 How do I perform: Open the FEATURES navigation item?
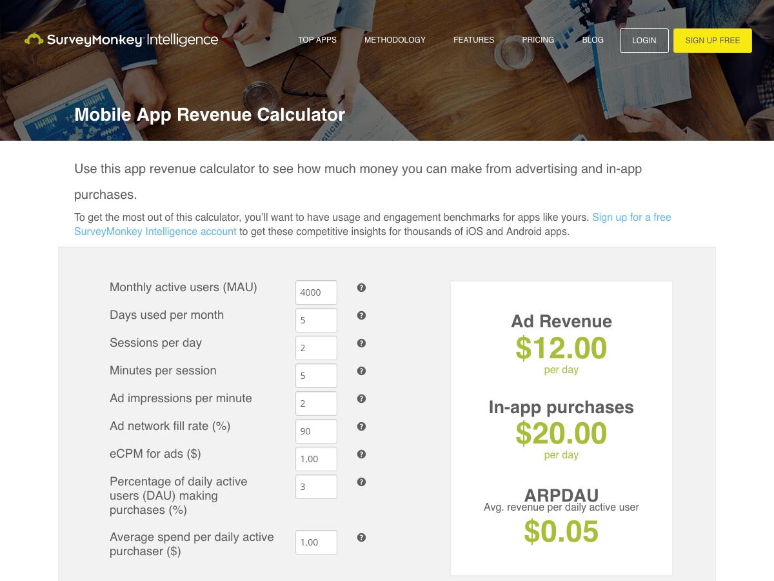pyautogui.click(x=473, y=40)
